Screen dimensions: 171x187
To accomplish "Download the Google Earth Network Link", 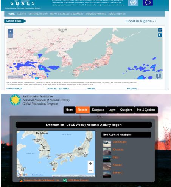I will (x=42, y=180).
